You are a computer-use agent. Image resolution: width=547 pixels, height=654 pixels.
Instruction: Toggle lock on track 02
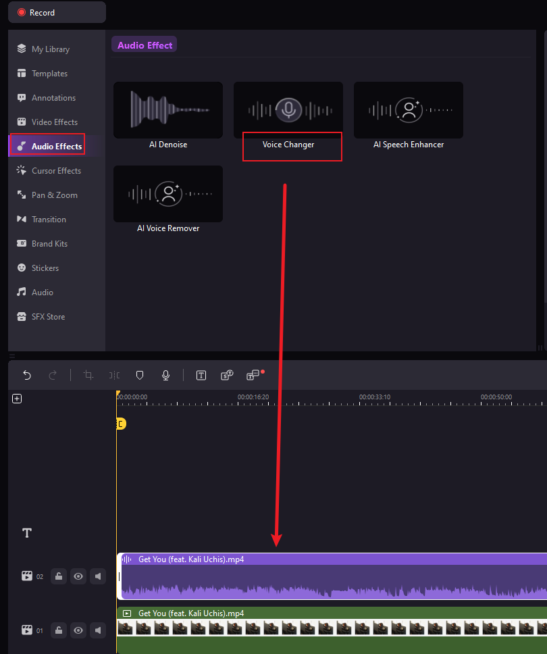[x=59, y=576]
